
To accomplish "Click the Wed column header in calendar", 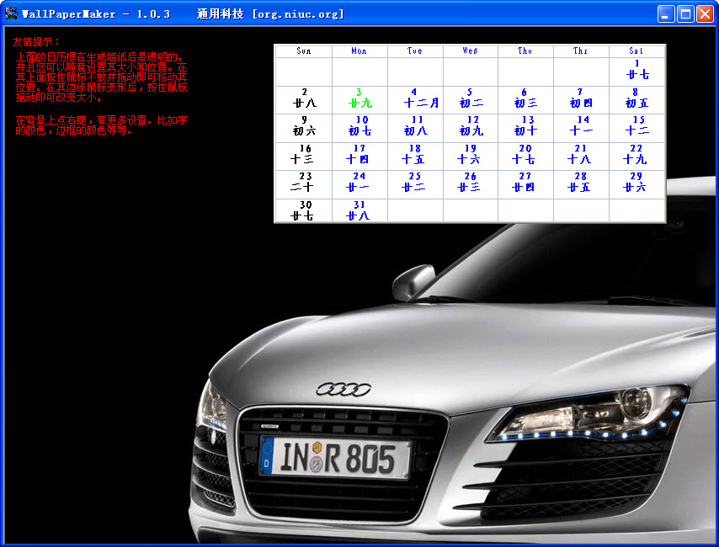I will pos(470,50).
